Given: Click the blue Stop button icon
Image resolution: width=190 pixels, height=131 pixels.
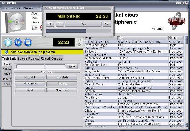Looking at the screenshot, I should tap(28, 42).
